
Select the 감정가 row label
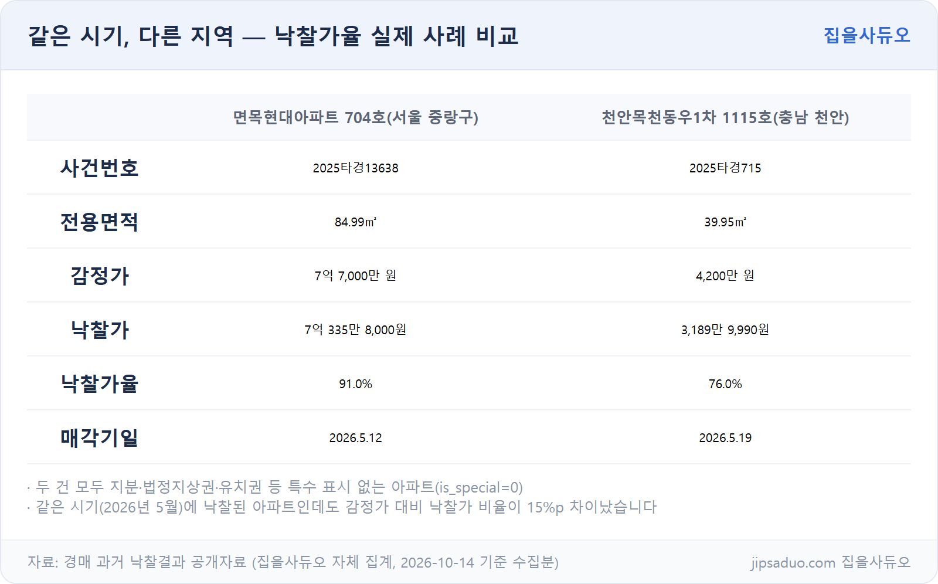tap(100, 276)
